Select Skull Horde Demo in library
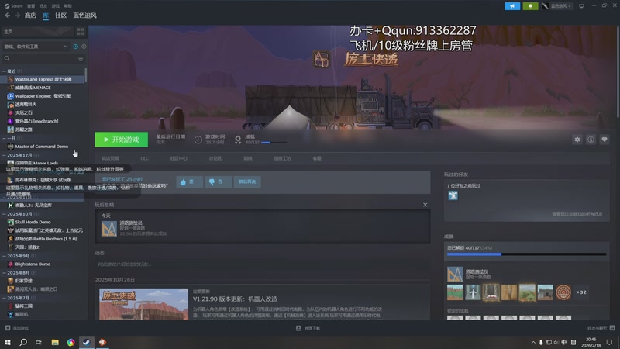Image resolution: width=620 pixels, height=349 pixels. (33, 222)
